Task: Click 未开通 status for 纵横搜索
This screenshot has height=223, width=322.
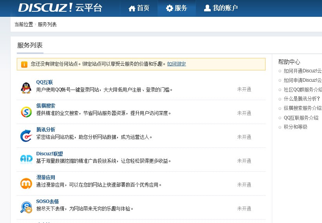Action: pyautogui.click(x=244, y=113)
